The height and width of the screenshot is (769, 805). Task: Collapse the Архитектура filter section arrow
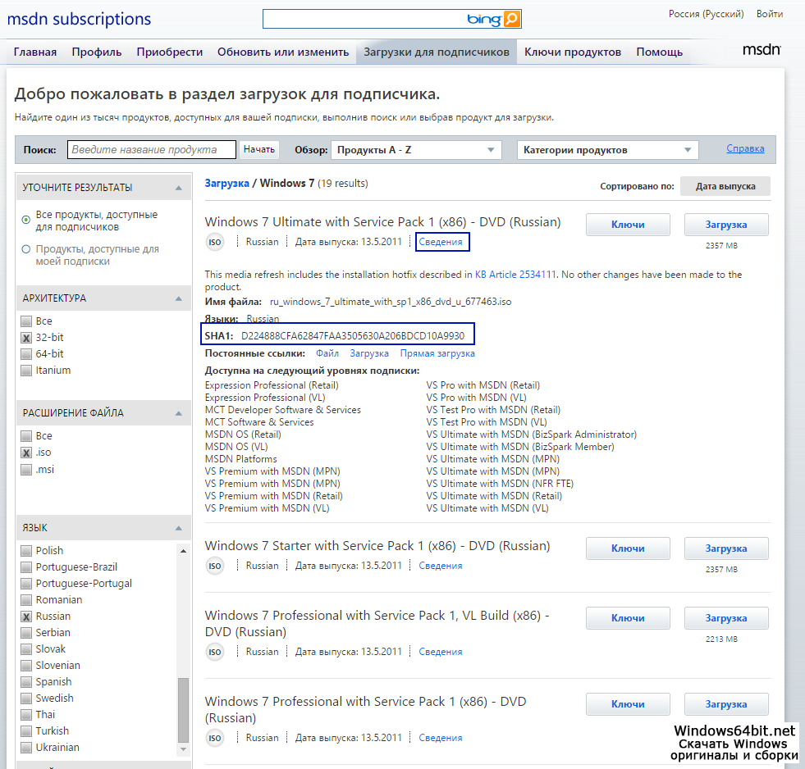tap(178, 298)
